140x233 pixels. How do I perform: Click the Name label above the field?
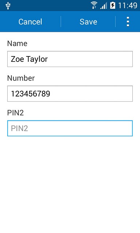[17, 44]
